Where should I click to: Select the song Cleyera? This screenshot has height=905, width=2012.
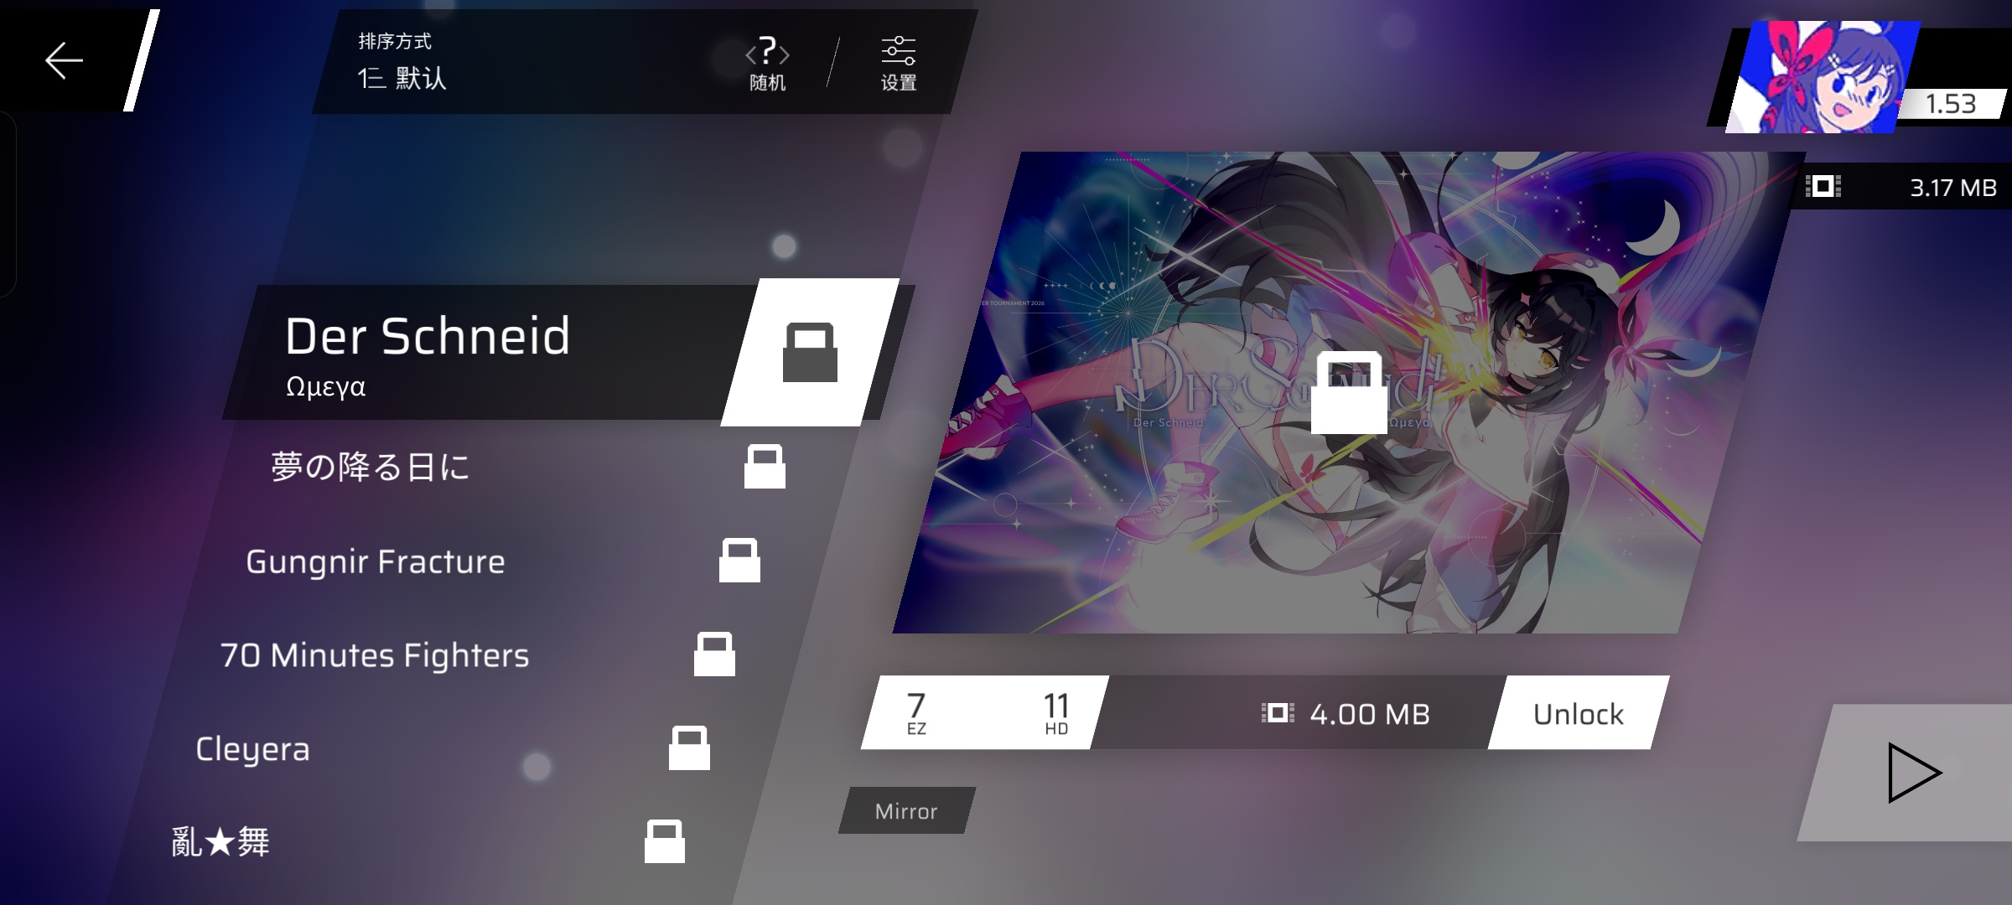tap(252, 749)
